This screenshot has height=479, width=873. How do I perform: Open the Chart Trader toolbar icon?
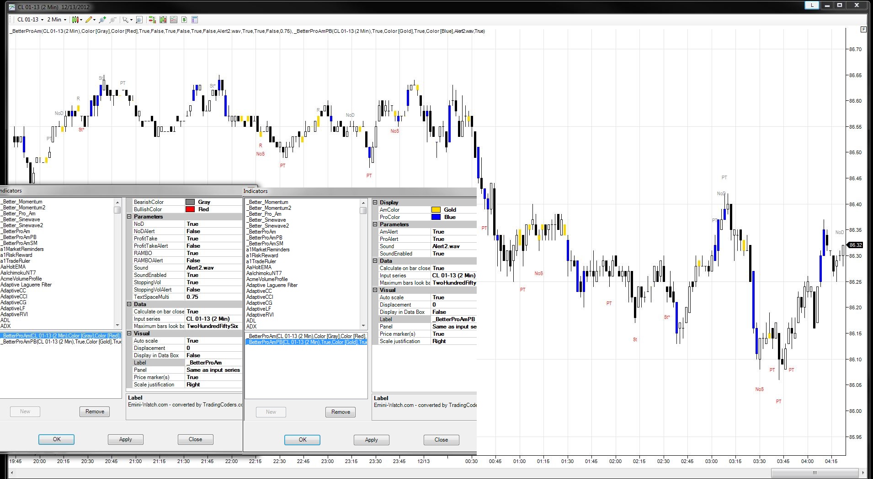[x=152, y=20]
